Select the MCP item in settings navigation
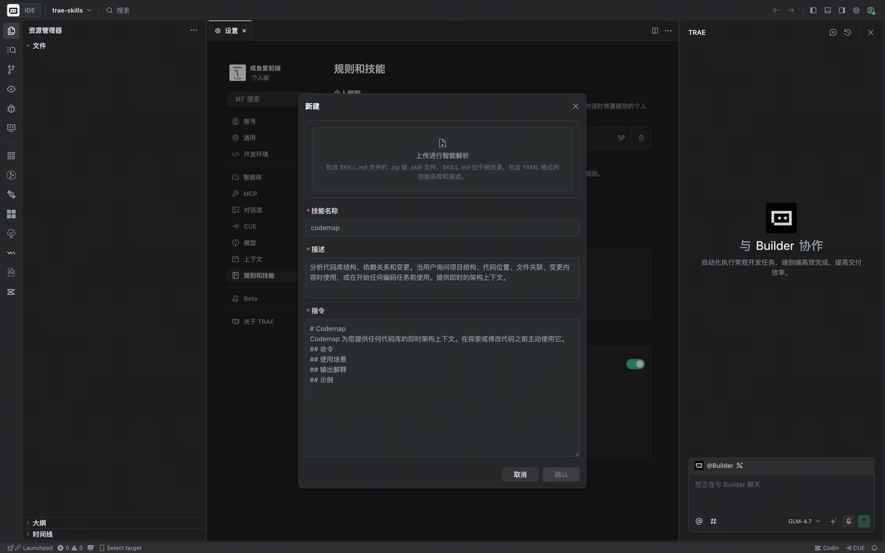Screen dimensions: 885x553 point(251,193)
